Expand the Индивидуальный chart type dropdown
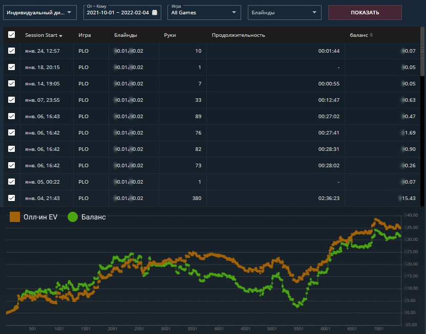 coord(39,12)
